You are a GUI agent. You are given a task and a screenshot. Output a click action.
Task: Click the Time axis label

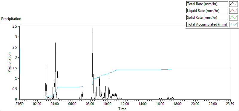point(122,109)
